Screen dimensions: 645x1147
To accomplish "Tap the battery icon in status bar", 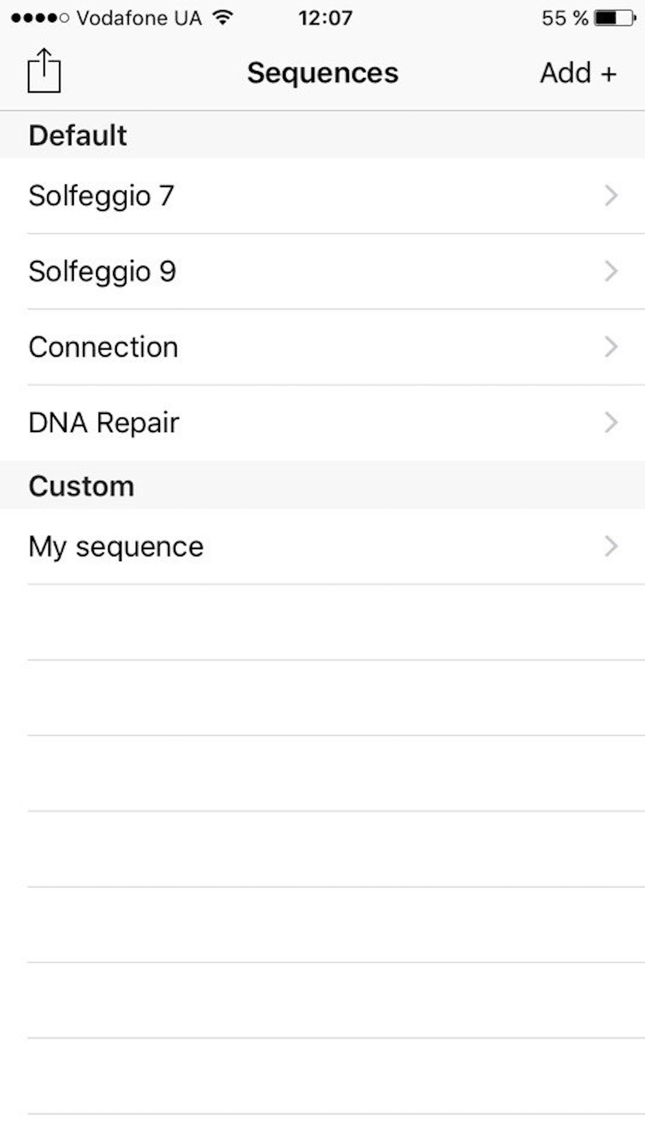I will 615,18.
